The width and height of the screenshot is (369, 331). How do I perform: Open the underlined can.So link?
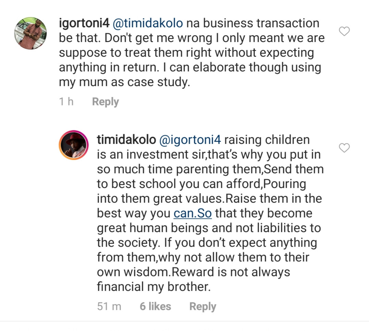(193, 213)
